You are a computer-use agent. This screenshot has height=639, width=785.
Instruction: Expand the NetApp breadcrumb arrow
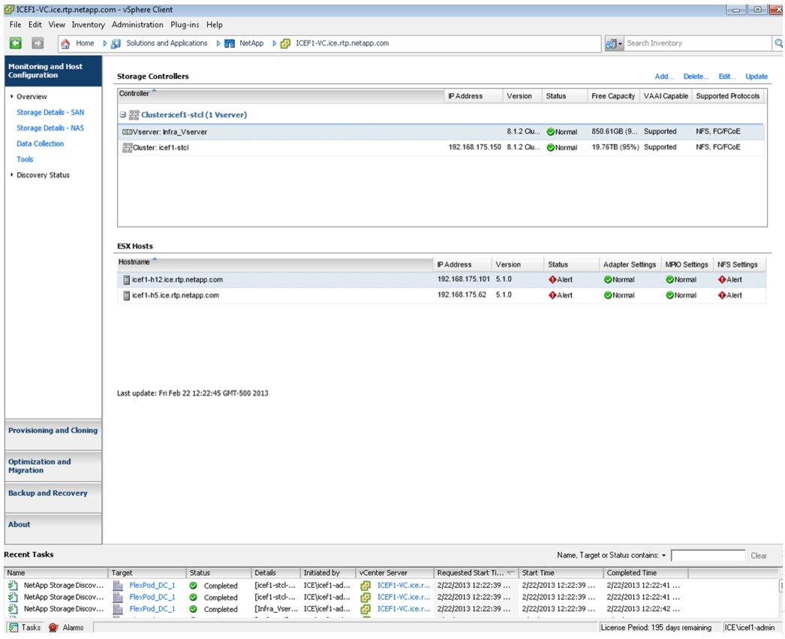click(275, 44)
